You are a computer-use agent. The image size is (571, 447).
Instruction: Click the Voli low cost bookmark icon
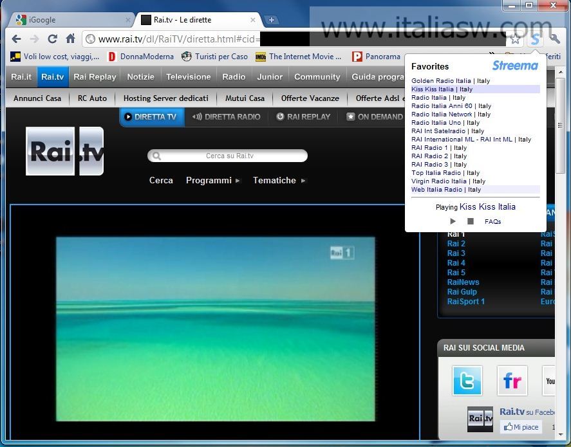[15, 57]
